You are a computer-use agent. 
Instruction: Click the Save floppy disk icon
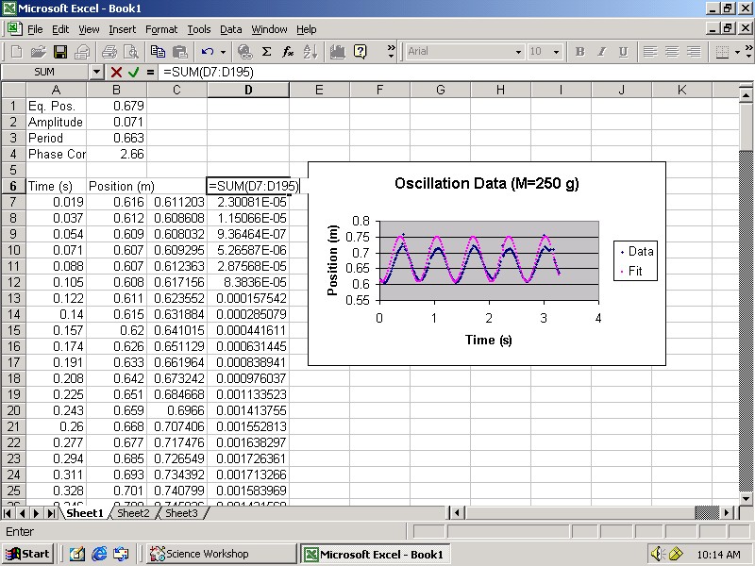[59, 52]
